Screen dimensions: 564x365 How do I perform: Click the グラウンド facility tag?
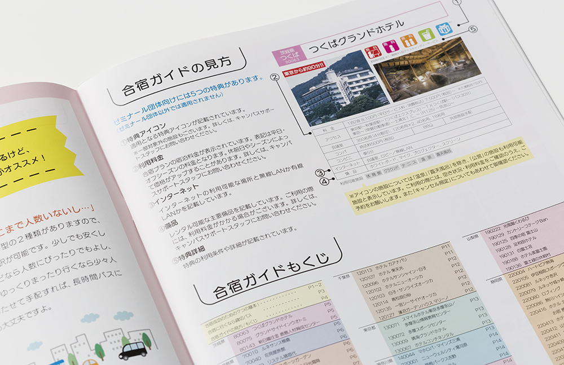coord(391,169)
